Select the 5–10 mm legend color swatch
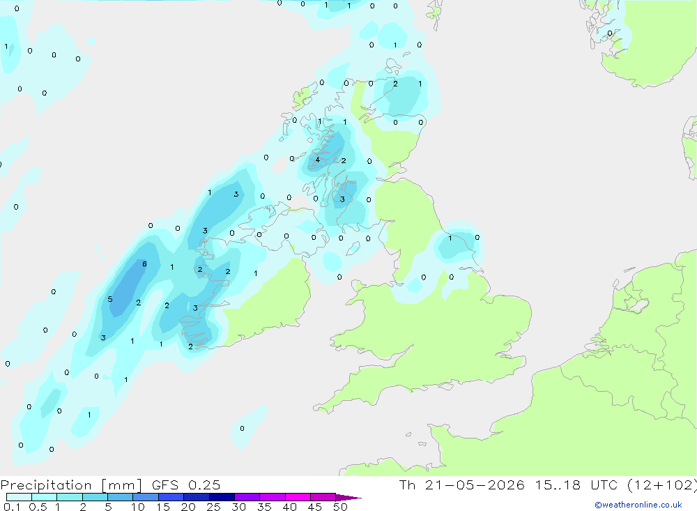This screenshot has width=697, height=511. [x=120, y=497]
